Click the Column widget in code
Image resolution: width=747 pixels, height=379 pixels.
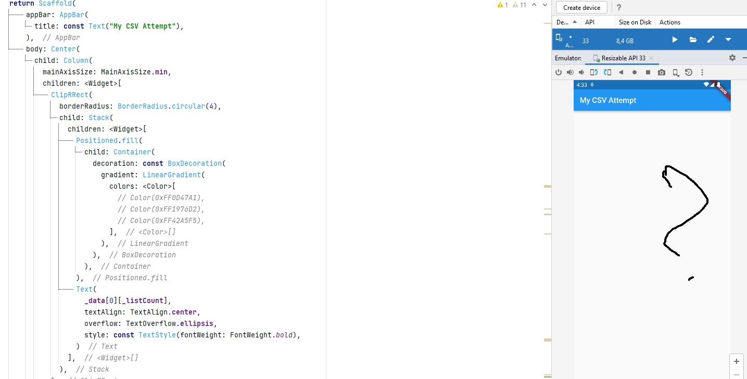pos(76,60)
